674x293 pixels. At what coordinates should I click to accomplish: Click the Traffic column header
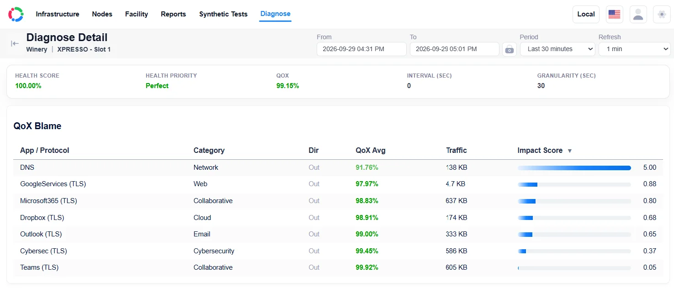pos(456,151)
